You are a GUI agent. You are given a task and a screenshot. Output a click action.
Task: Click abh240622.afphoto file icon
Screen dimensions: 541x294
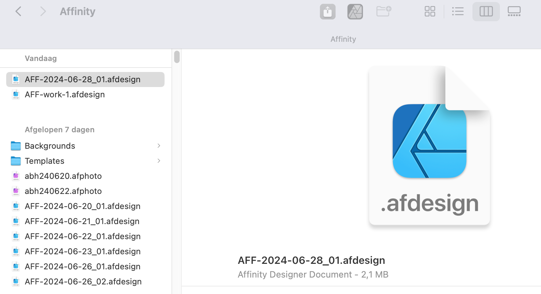pos(16,191)
